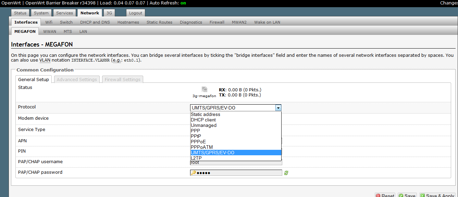
Task: Click the 3g-megafon interface status icon
Action: 204,89
